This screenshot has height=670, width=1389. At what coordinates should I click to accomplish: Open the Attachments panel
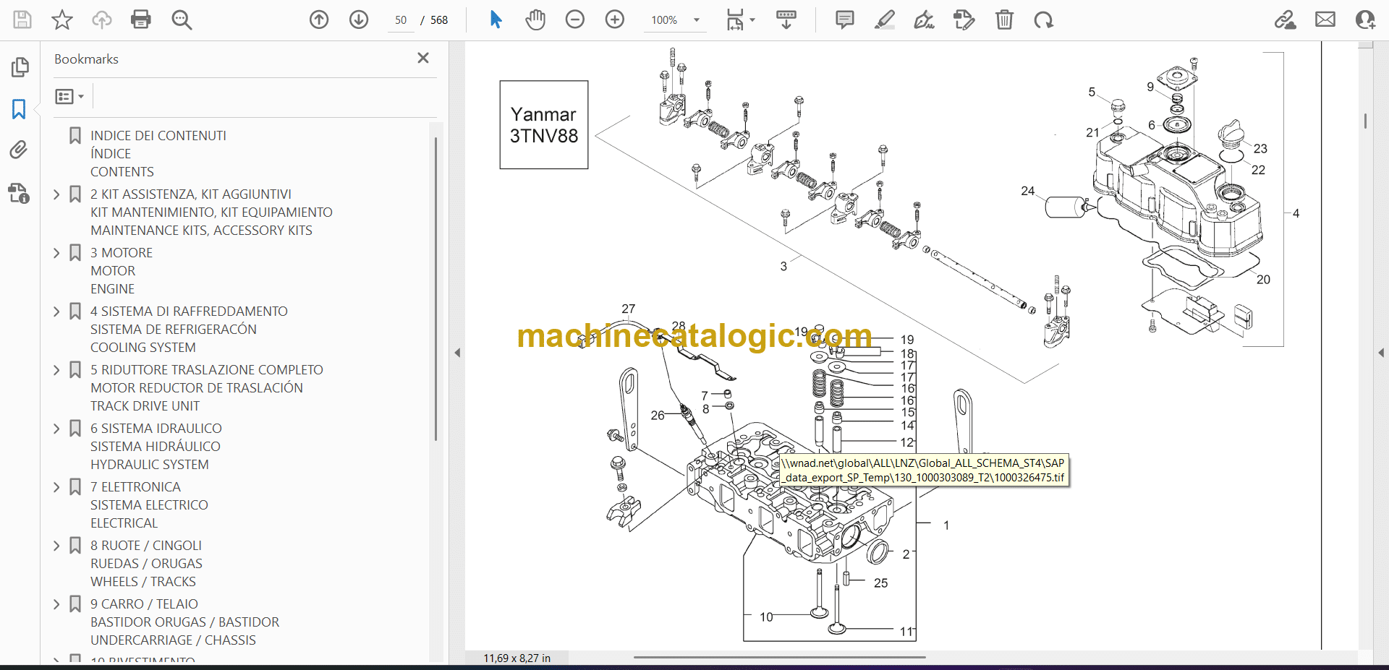(x=19, y=150)
